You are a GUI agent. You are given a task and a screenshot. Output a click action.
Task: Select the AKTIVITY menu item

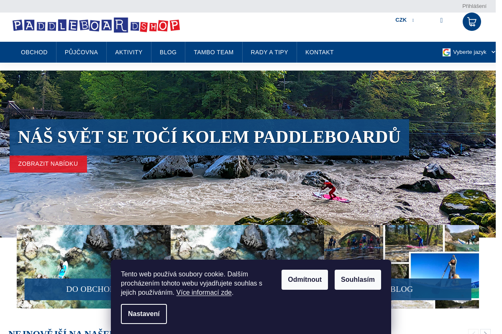click(x=129, y=52)
